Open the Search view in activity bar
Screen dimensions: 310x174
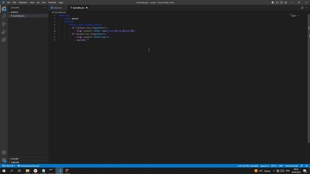click(4, 16)
